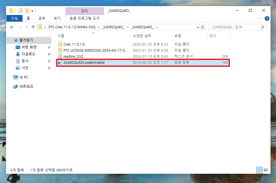
Task: Open 네트워크 in the navigation pane
Action: click(26, 86)
